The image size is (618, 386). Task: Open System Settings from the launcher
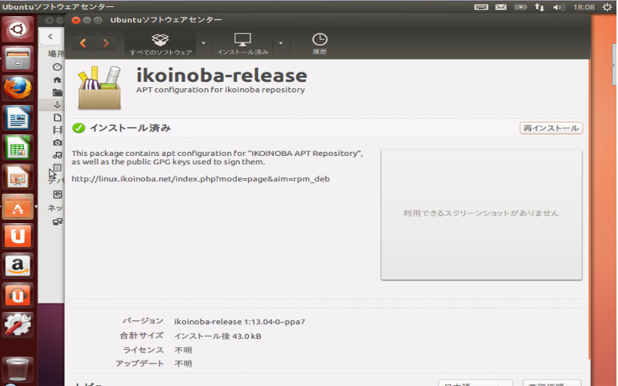tap(18, 324)
